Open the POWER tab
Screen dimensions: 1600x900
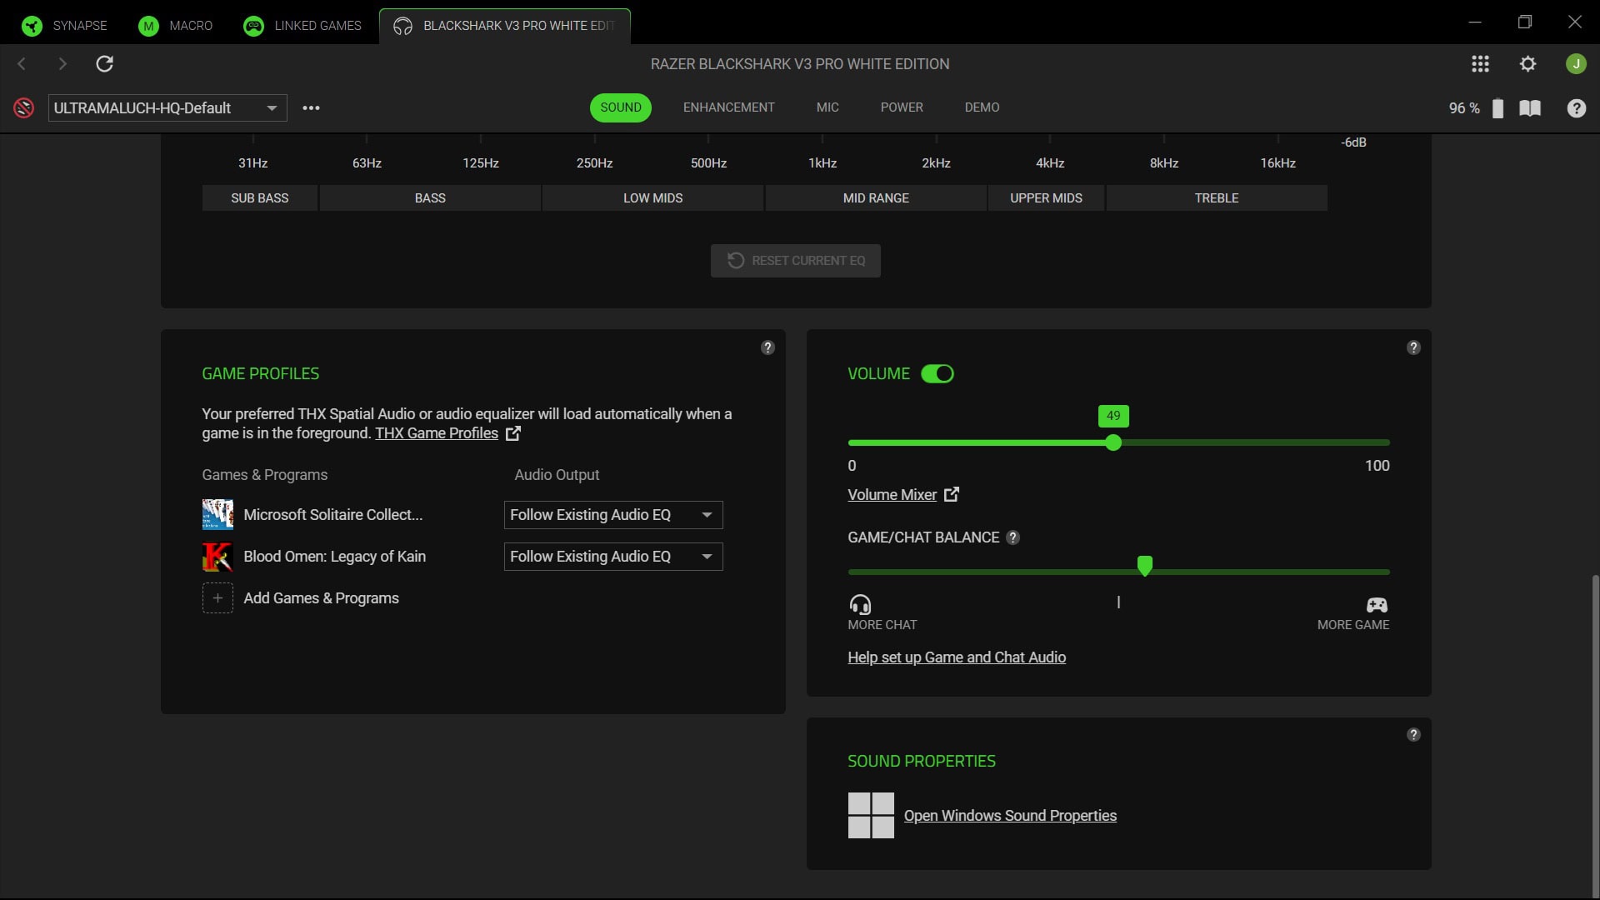[902, 107]
